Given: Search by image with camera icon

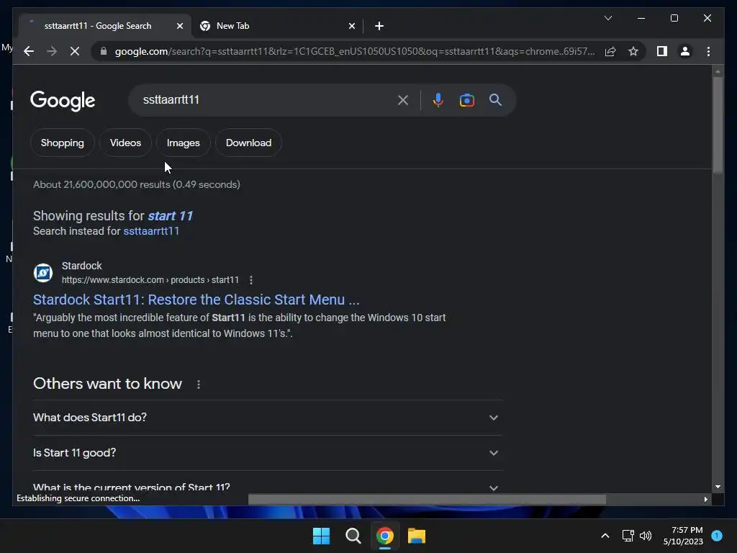Looking at the screenshot, I should tap(466, 100).
